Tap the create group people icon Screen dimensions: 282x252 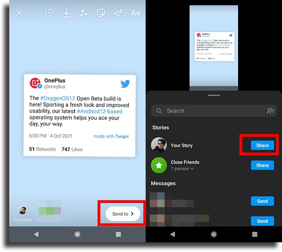tap(270, 111)
